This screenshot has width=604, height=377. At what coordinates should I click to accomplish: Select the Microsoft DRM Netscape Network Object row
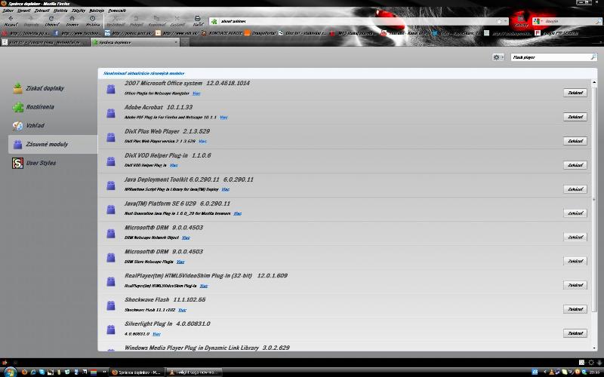pyautogui.click(x=344, y=233)
